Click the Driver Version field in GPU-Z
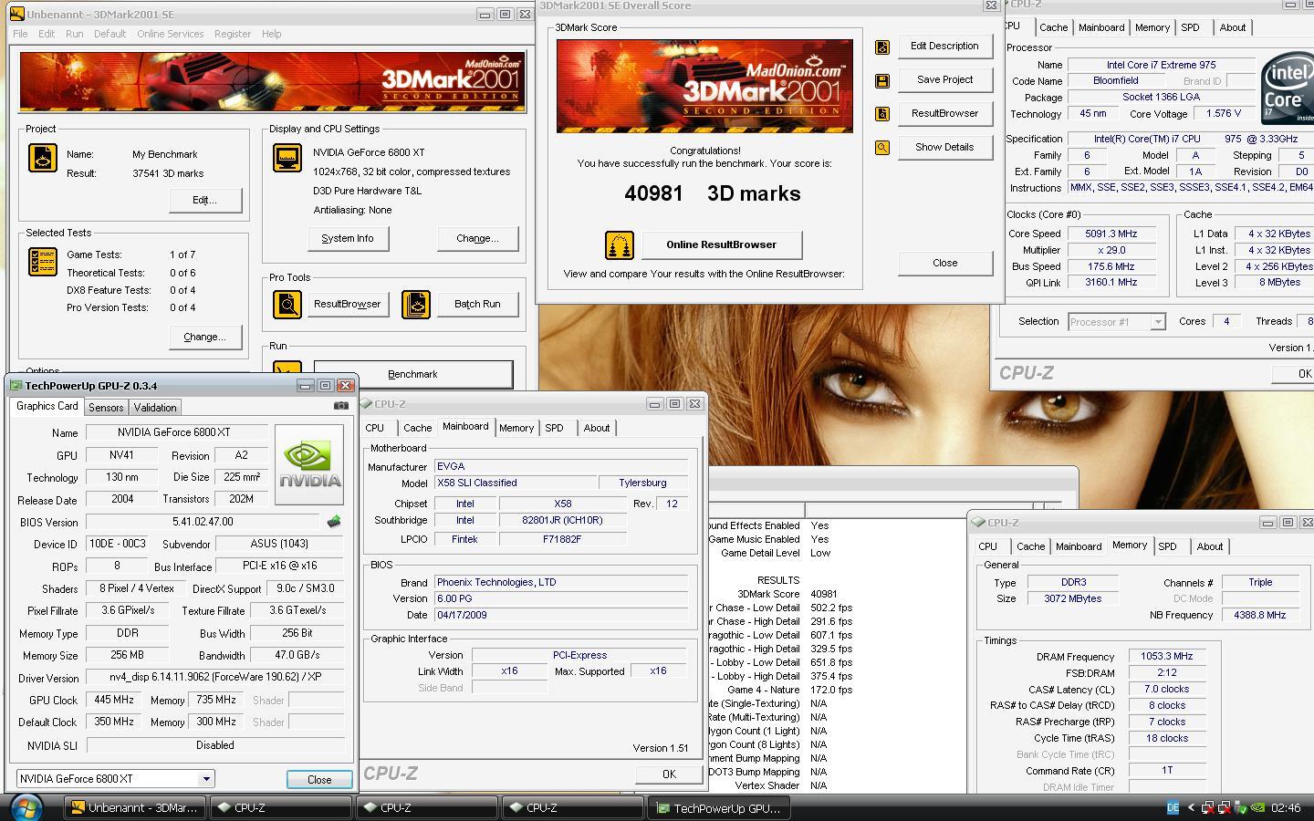This screenshot has height=821, width=1314. coord(215,679)
